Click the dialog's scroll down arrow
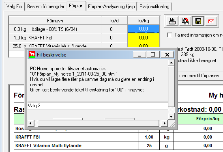The width and height of the screenshot is (223, 152). click(171, 117)
